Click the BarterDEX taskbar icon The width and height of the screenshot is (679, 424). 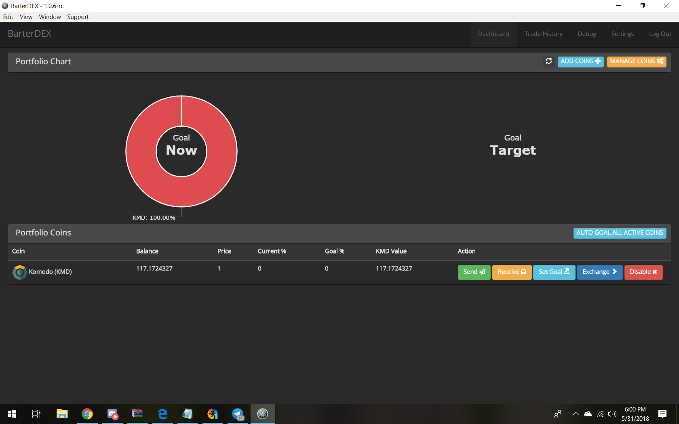coord(263,414)
